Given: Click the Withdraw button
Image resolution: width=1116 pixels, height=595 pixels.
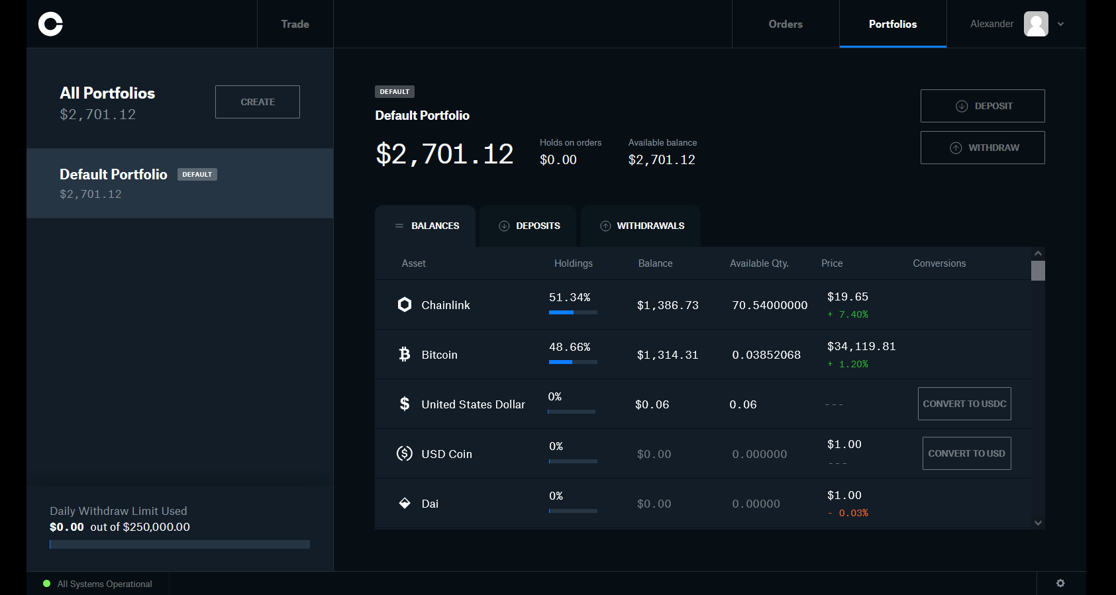Looking at the screenshot, I should 983,148.
